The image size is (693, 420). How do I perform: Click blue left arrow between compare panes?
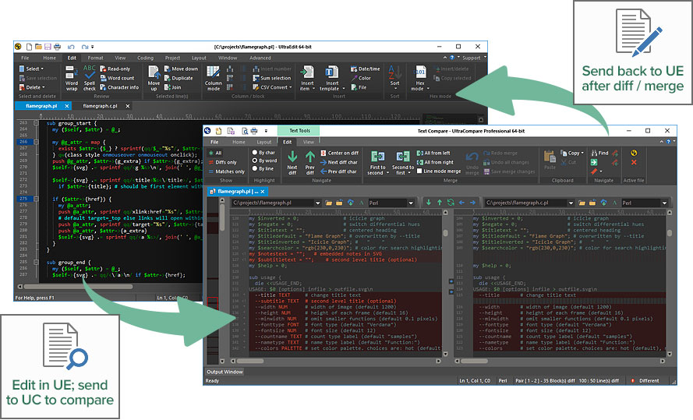tap(461, 203)
